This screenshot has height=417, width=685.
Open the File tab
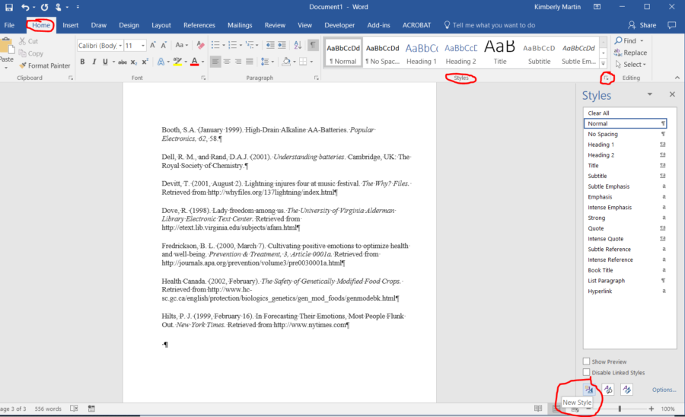[x=9, y=25]
